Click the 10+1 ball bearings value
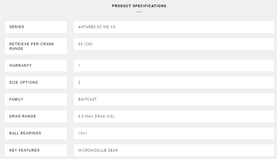 point(82,133)
